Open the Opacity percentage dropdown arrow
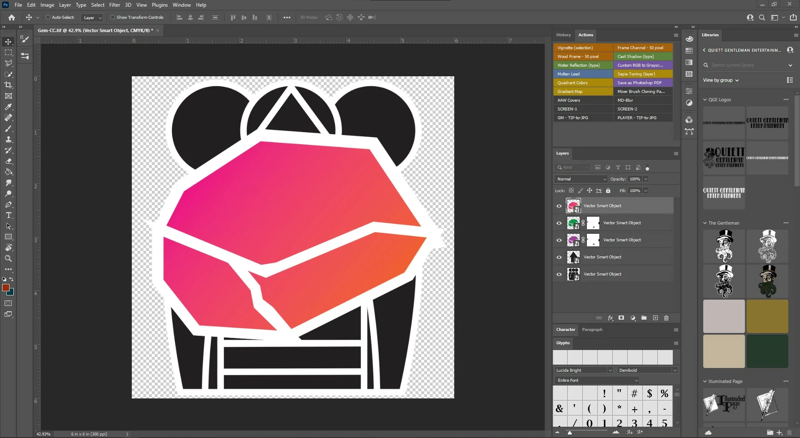The image size is (800, 438). (x=646, y=179)
